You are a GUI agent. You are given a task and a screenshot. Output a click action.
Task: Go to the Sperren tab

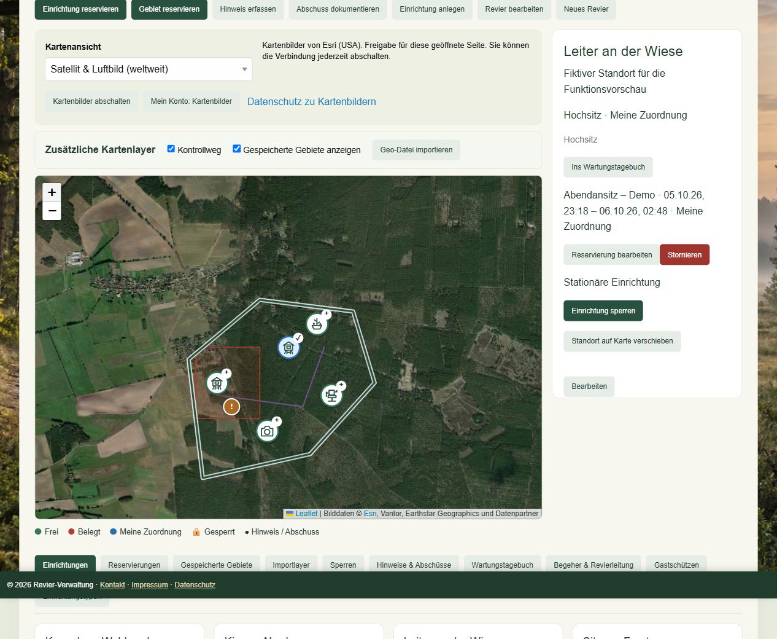[343, 565]
